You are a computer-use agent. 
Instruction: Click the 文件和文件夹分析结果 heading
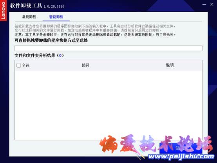(35, 55)
